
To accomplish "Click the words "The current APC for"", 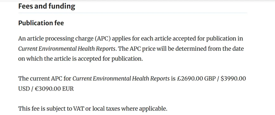I will [x=45, y=79].
